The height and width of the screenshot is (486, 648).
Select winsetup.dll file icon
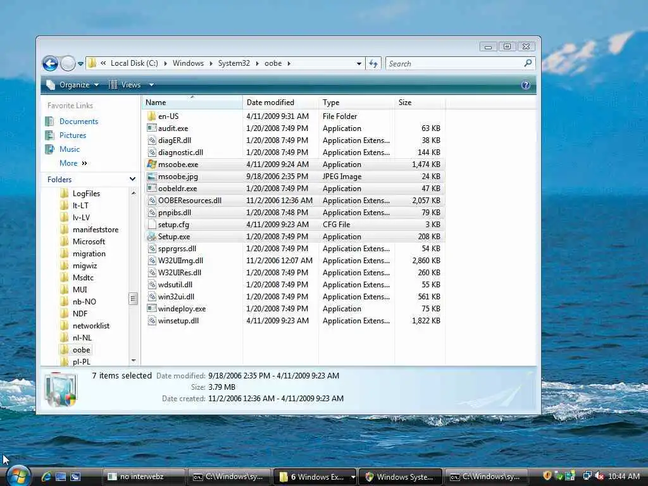click(152, 320)
